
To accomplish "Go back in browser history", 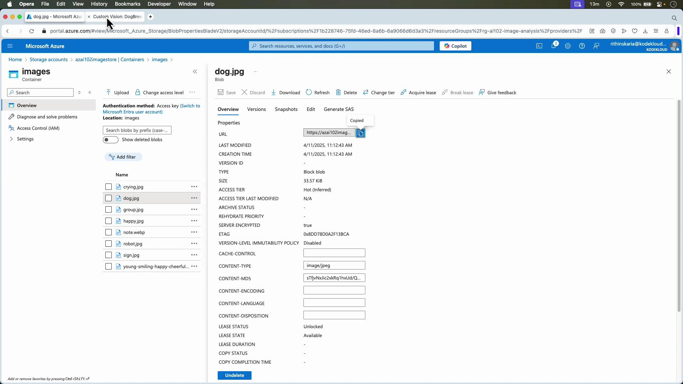I will pos(7,31).
